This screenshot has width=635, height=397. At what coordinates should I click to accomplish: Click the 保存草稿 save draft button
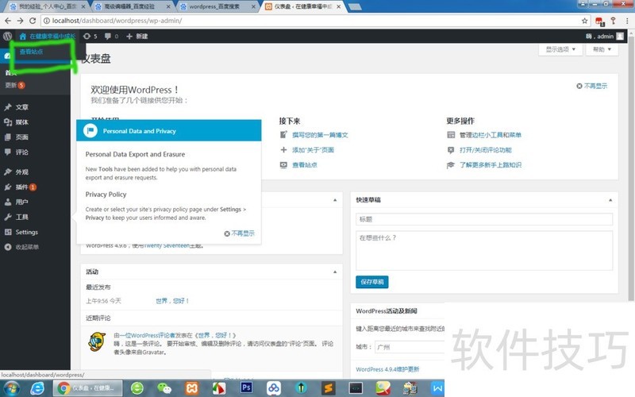pos(371,282)
